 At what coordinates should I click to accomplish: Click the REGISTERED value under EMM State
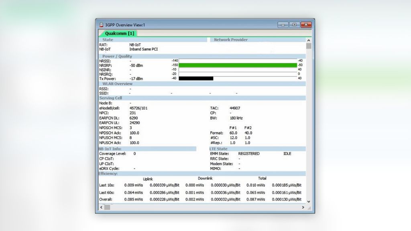tap(249, 154)
